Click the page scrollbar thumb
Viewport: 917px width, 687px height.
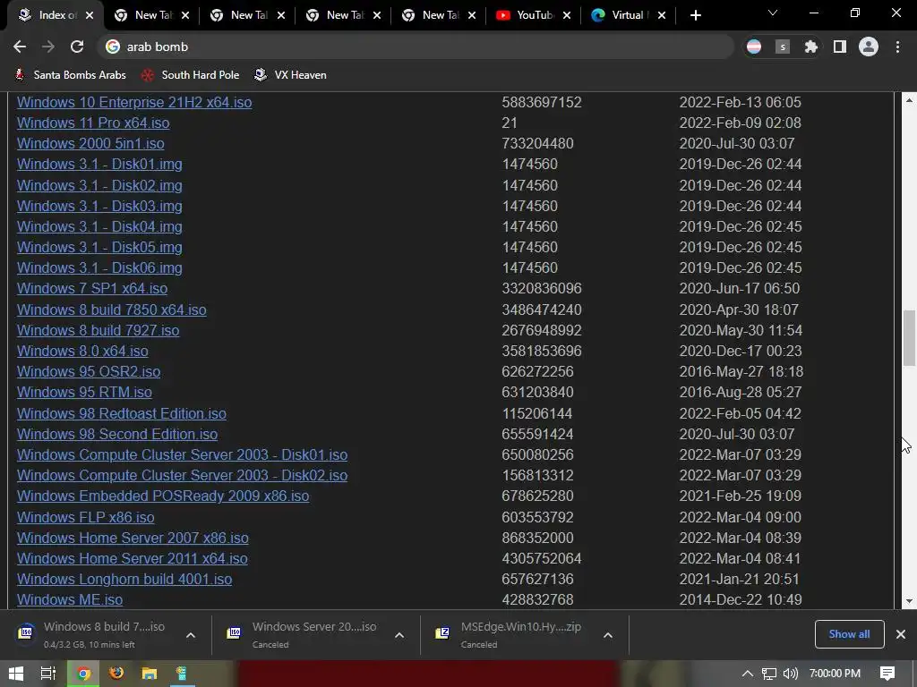click(x=909, y=338)
